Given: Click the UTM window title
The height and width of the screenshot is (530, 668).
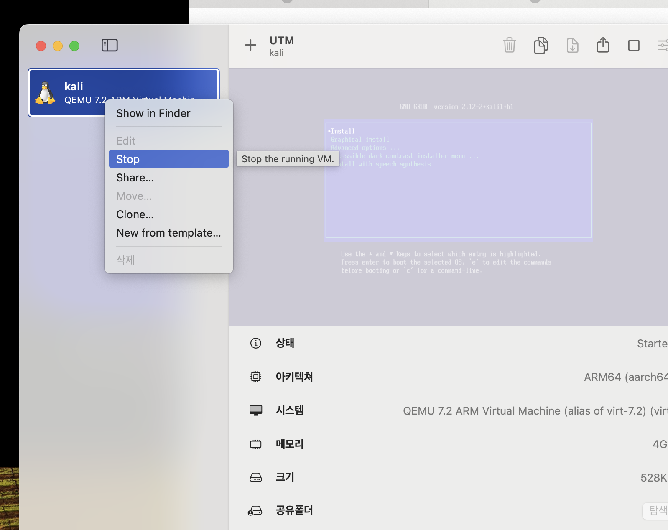Looking at the screenshot, I should (281, 41).
